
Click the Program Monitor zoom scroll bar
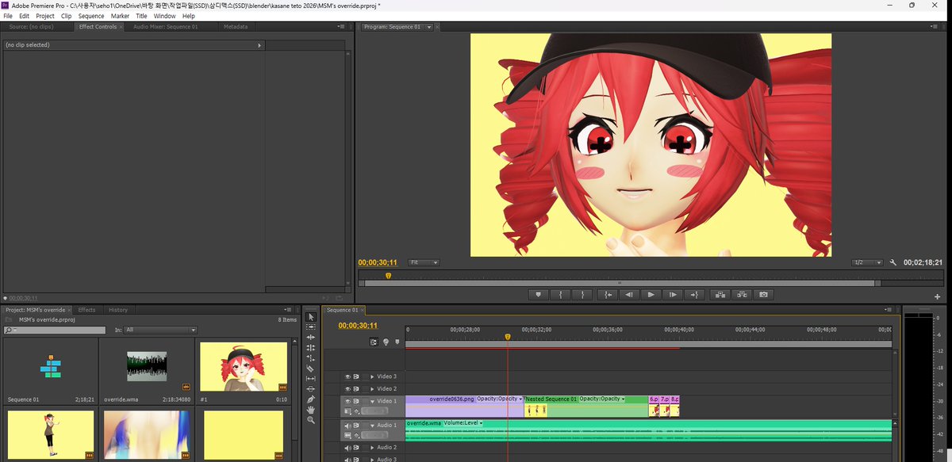coord(619,283)
